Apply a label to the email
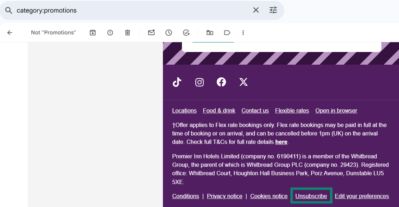The width and height of the screenshot is (399, 207). click(x=227, y=32)
